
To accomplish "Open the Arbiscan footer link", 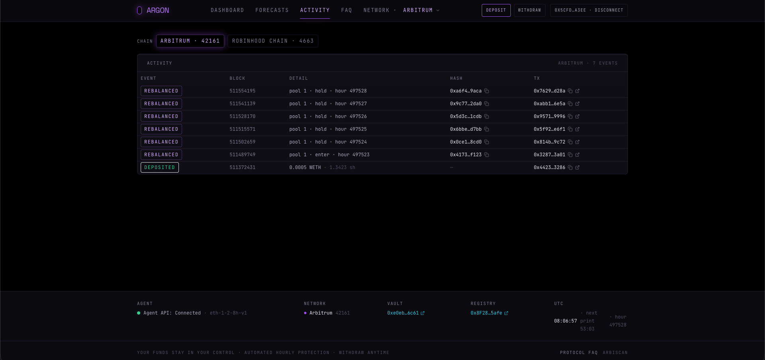I will [x=615, y=352].
